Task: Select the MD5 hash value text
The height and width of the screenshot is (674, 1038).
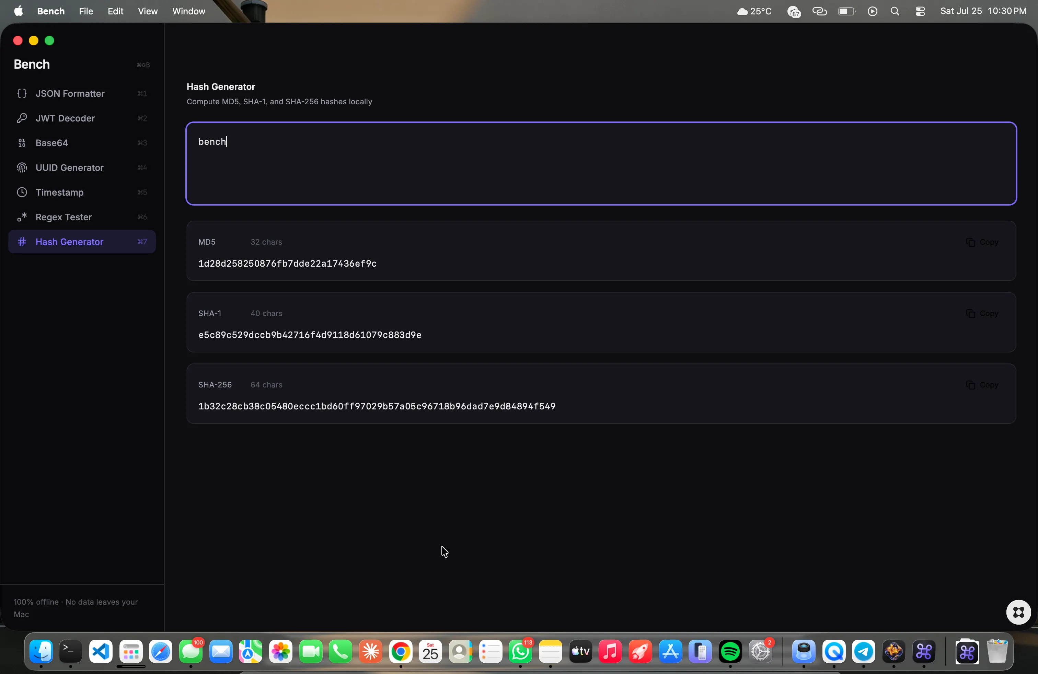Action: [287, 264]
